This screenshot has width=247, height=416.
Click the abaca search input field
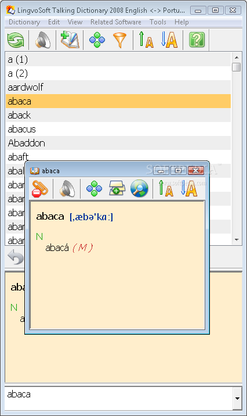119,398
